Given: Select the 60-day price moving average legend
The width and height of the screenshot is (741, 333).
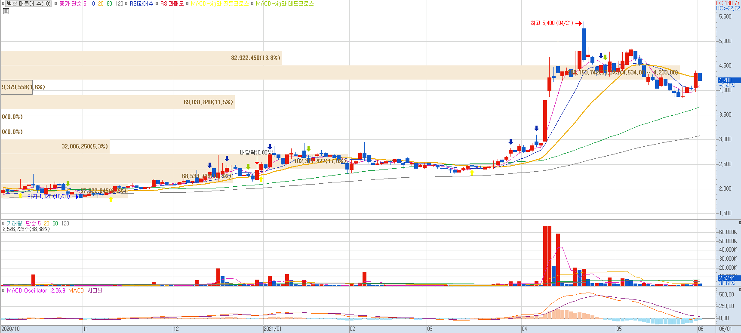Looking at the screenshot, I should (x=109, y=3).
